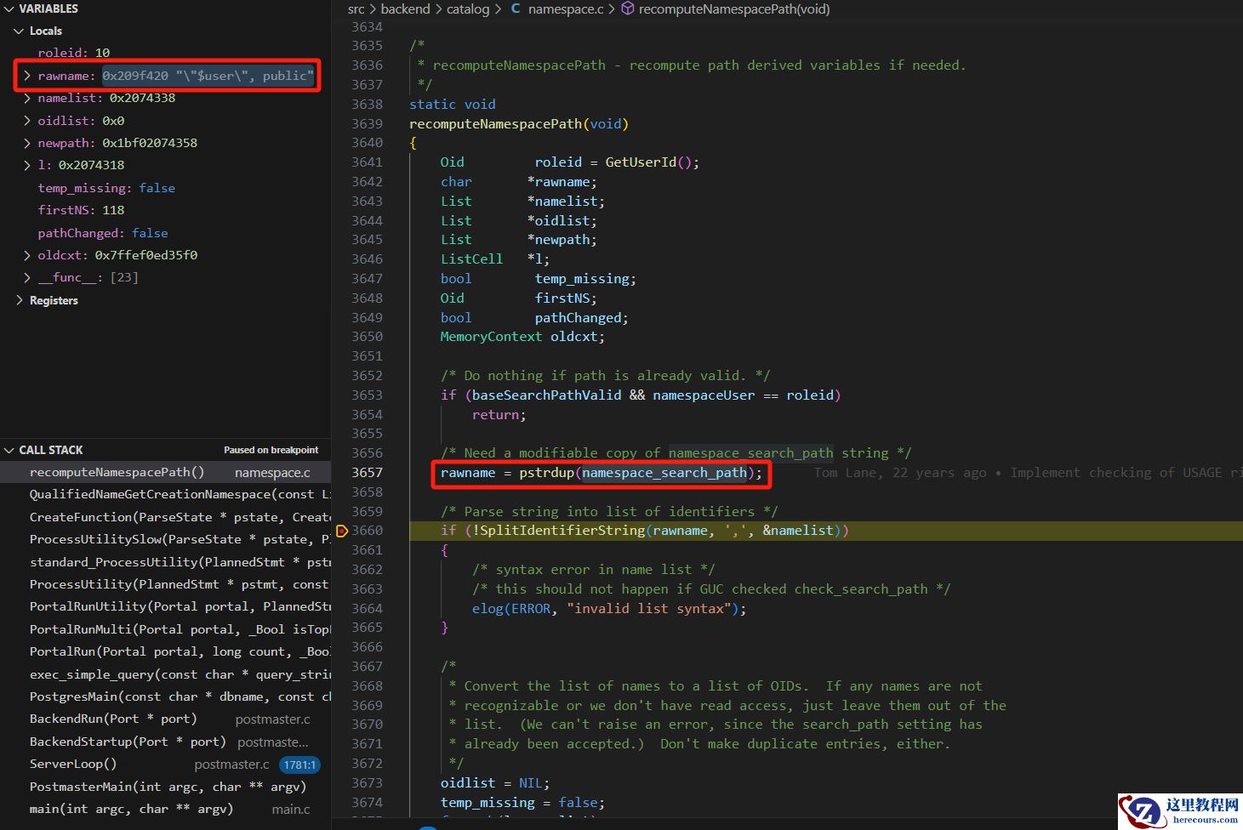The width and height of the screenshot is (1243, 830).
Task: Click the function symbol icon in breadcrumb
Action: 627,9
